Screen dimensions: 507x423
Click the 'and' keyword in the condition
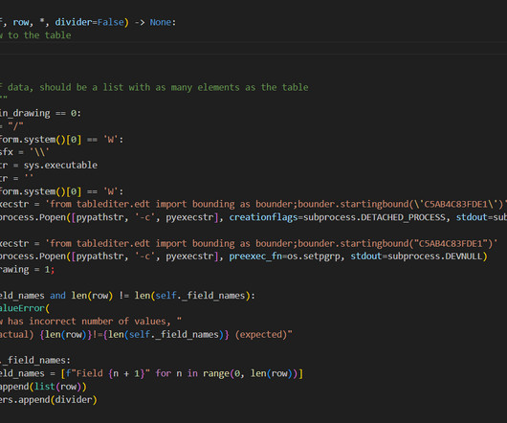[x=57, y=296]
